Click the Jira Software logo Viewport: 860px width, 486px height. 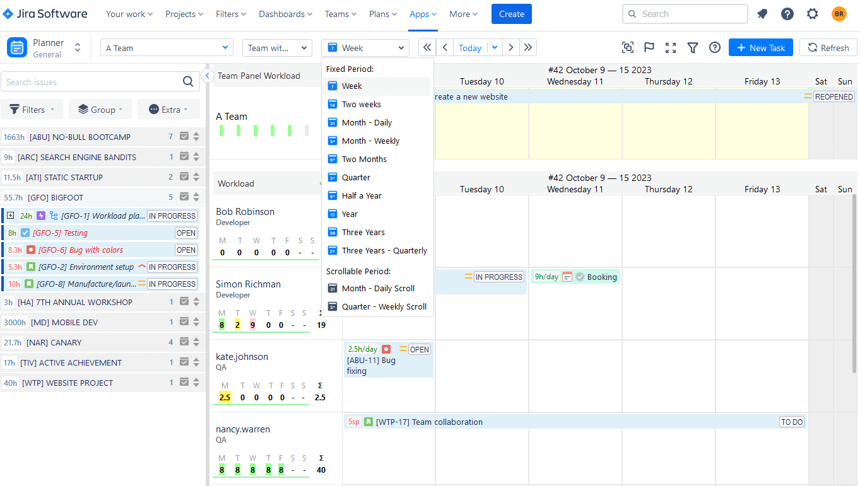[x=45, y=14]
